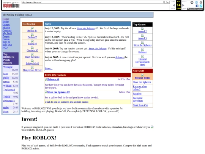Open tunnel 2 top game link

[x=142, y=32]
